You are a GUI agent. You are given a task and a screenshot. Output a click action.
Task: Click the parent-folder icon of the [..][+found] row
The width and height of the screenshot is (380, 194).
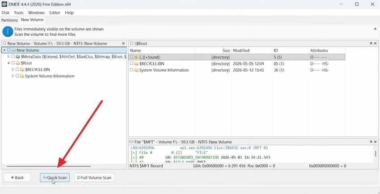click(136, 57)
